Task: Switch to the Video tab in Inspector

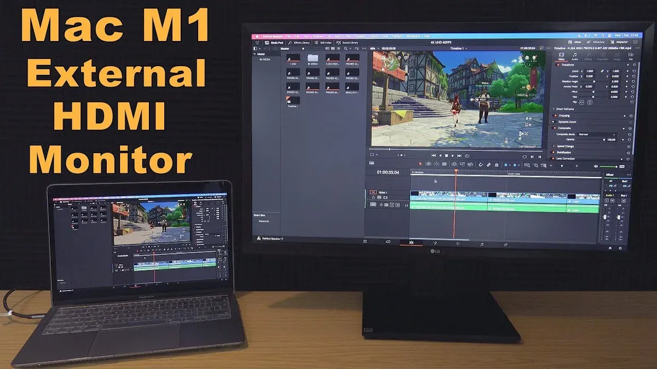Action: pos(561,56)
